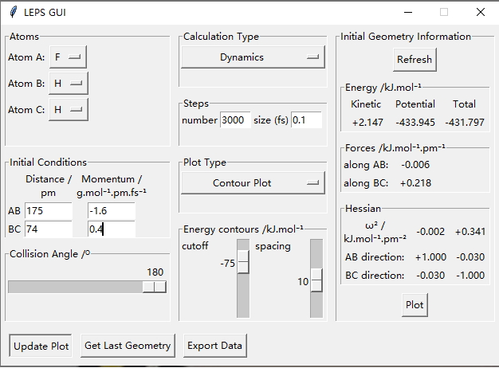The width and height of the screenshot is (499, 368).
Task: Click Update Plot button
Action: pyautogui.click(x=41, y=346)
